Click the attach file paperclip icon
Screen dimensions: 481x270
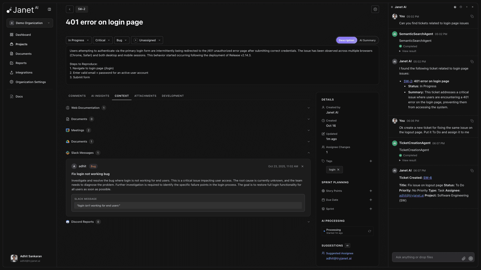coord(463,258)
